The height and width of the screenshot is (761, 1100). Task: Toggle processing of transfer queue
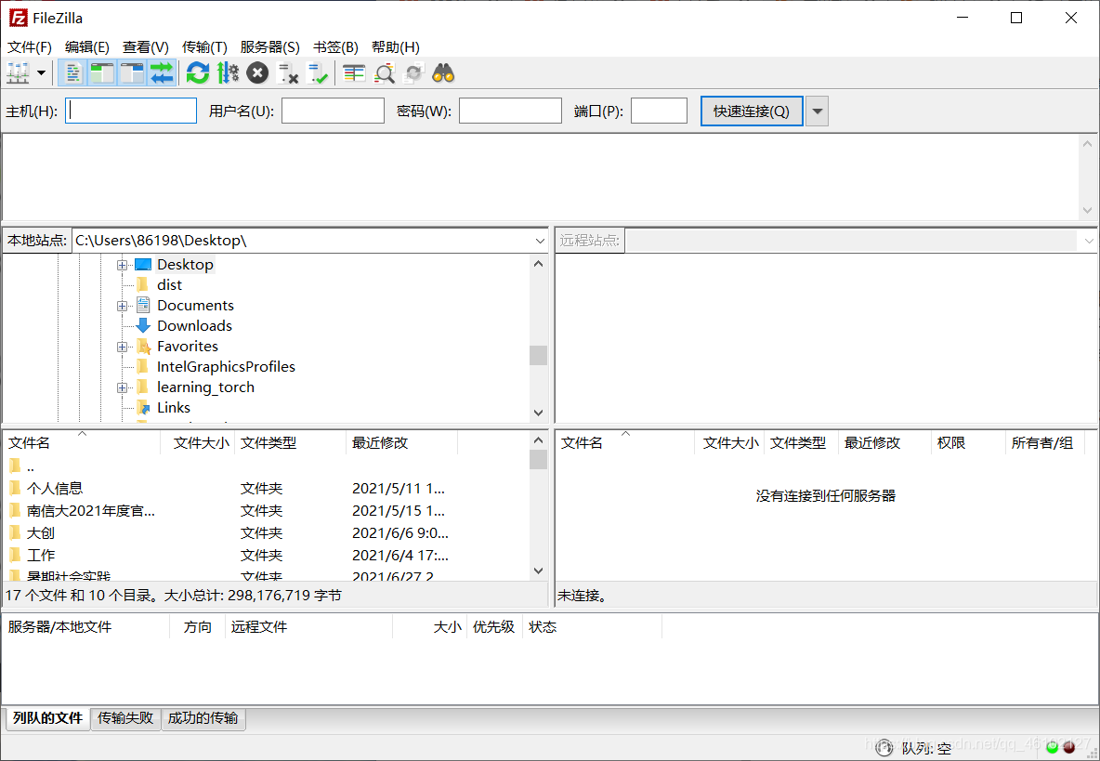pos(228,73)
